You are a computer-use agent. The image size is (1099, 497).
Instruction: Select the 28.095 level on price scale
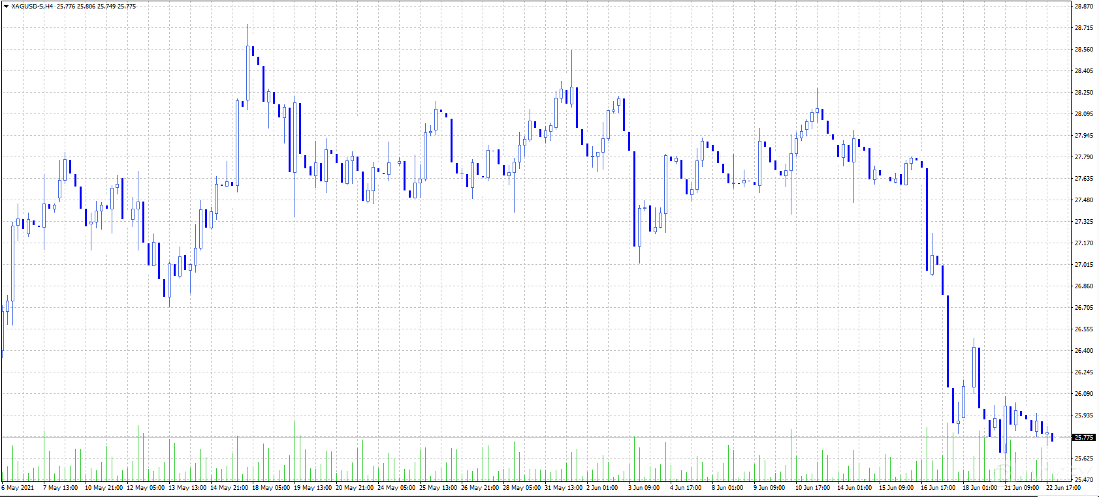point(1084,114)
